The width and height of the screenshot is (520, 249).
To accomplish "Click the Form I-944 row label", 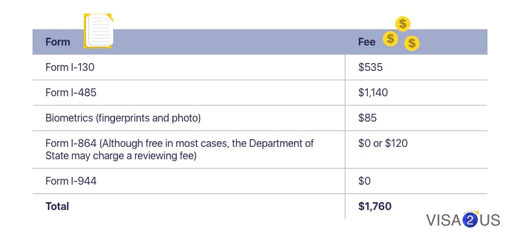I will [71, 181].
